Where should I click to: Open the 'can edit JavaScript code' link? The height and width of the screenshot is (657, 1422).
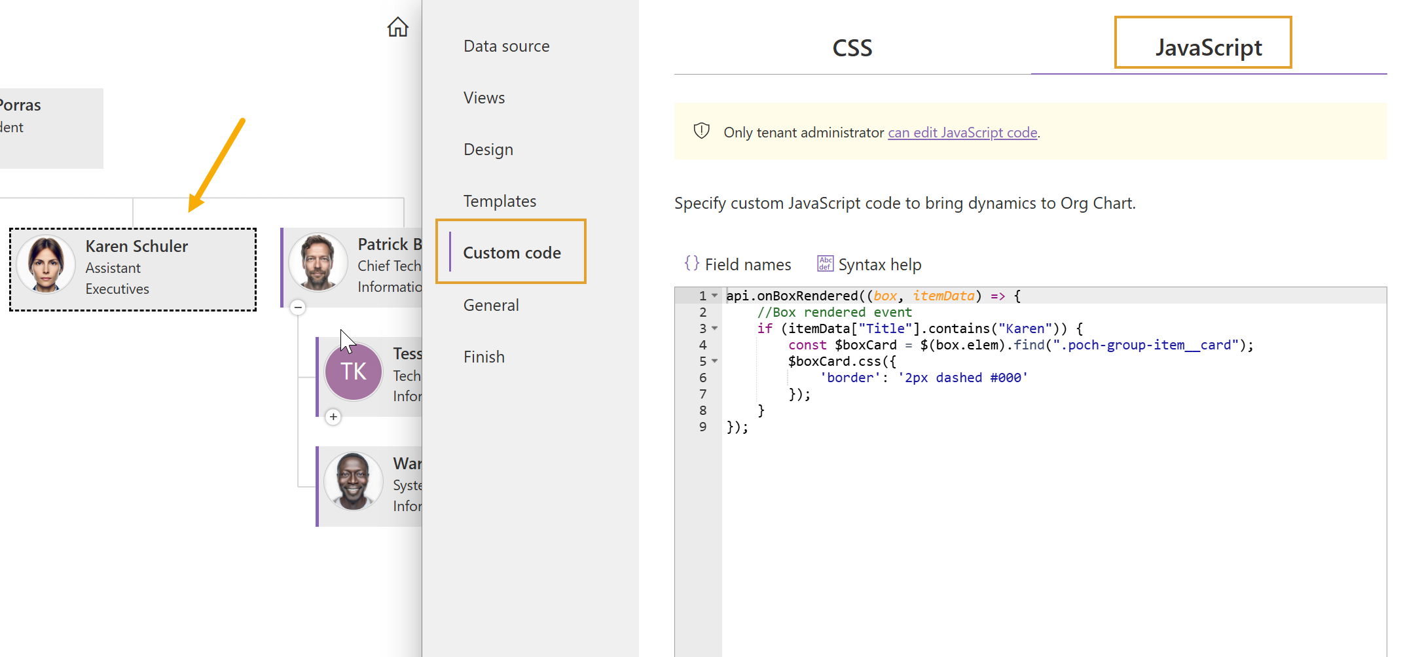point(962,133)
